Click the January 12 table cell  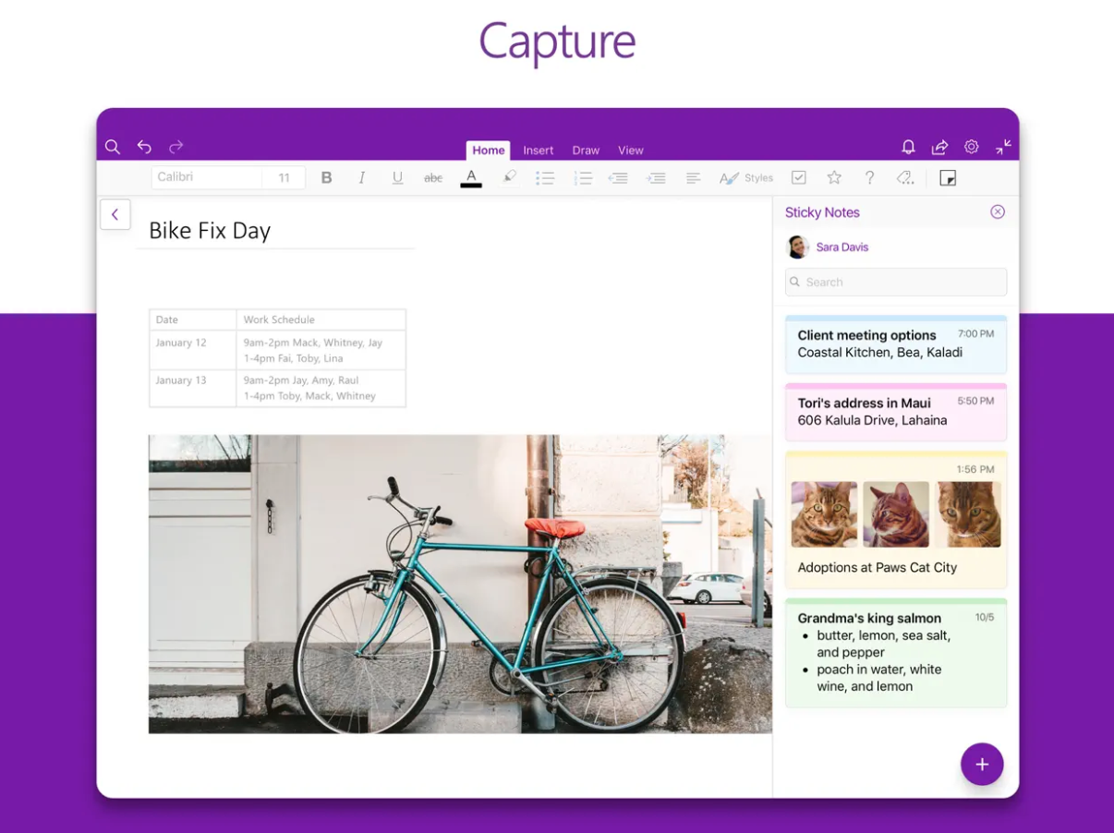coord(193,350)
